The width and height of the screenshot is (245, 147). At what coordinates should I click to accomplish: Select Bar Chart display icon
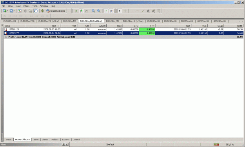[76, 11]
